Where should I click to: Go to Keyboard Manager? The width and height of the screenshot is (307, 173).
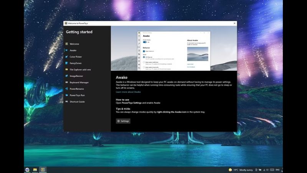(x=79, y=82)
